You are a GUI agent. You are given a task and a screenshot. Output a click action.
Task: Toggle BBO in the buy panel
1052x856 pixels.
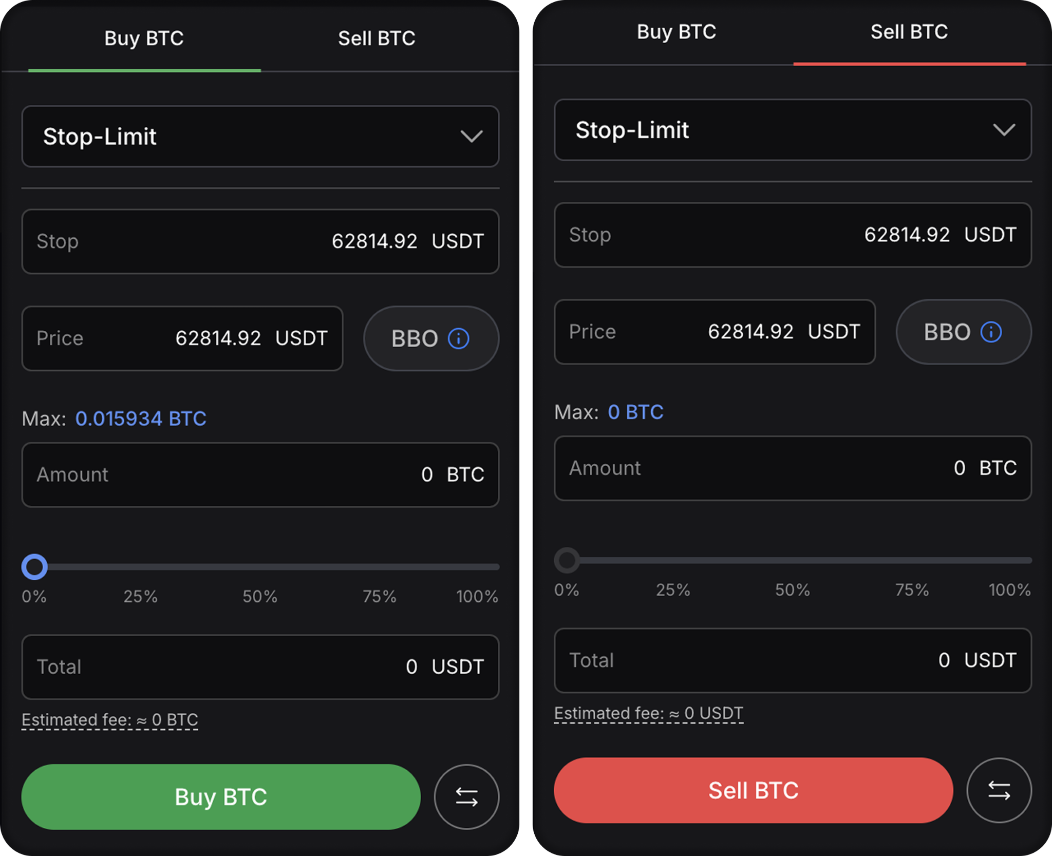pyautogui.click(x=431, y=338)
